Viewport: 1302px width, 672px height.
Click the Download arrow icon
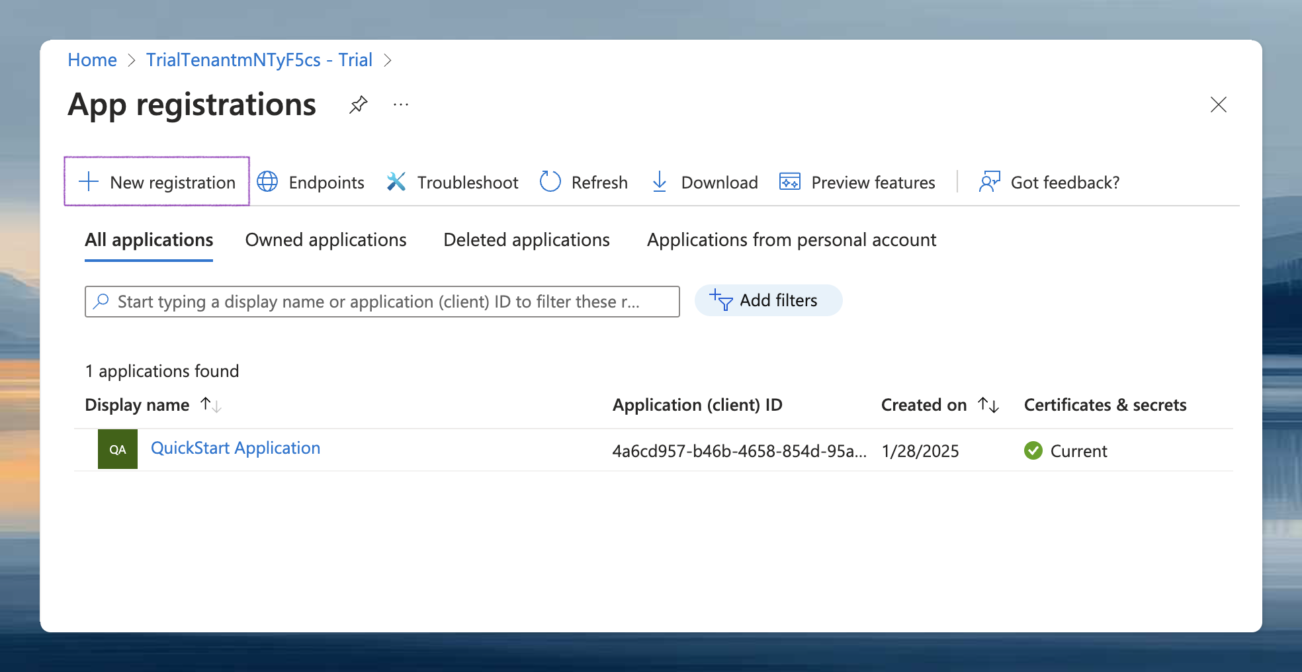(x=660, y=181)
